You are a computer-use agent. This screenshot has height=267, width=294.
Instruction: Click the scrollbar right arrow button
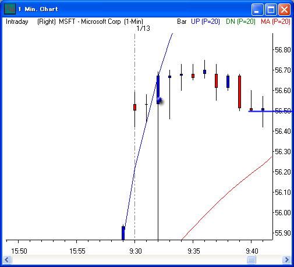point(286,259)
